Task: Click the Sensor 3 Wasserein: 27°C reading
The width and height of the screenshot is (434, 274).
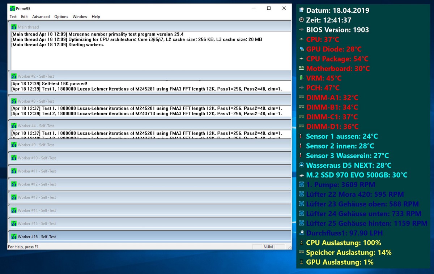Action: [347, 155]
